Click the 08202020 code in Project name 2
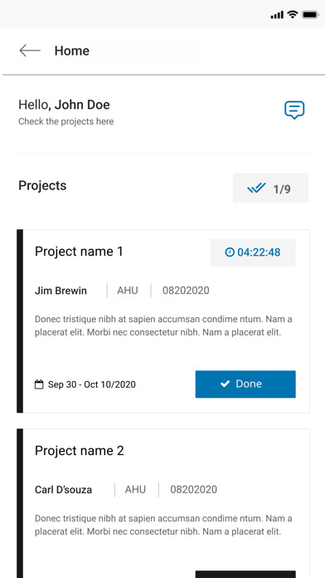 pyautogui.click(x=194, y=489)
